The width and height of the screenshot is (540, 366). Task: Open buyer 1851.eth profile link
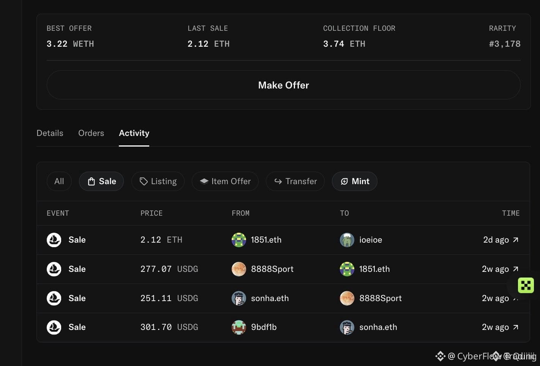374,269
